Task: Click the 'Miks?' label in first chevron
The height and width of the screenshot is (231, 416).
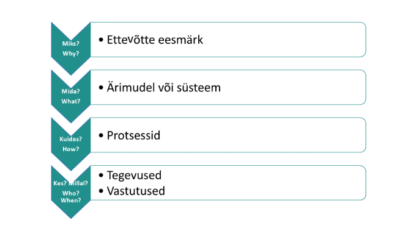Action: click(x=70, y=44)
